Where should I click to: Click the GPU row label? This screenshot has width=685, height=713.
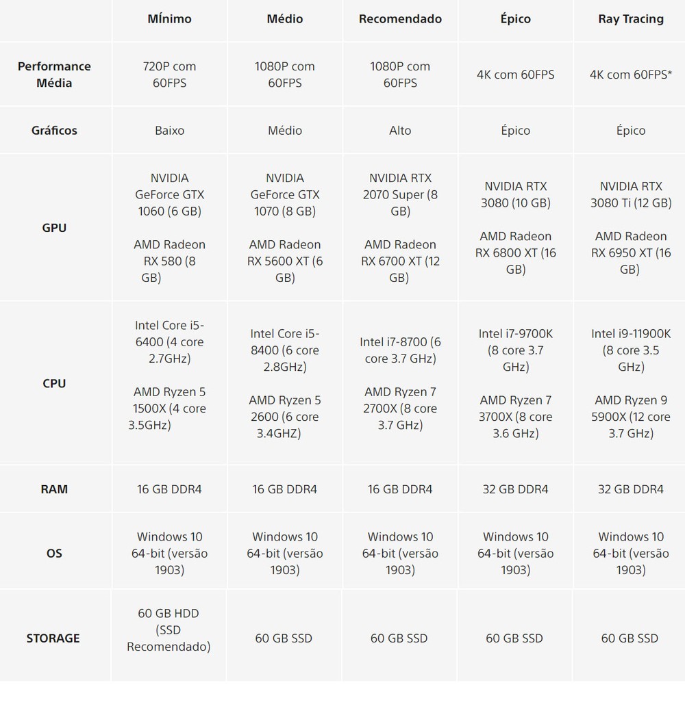tap(54, 228)
